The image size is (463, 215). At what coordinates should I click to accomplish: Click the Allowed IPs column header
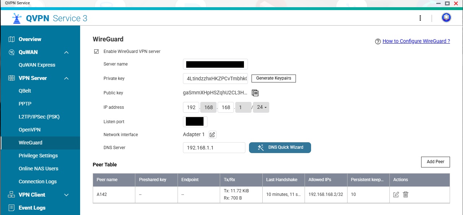(326, 180)
